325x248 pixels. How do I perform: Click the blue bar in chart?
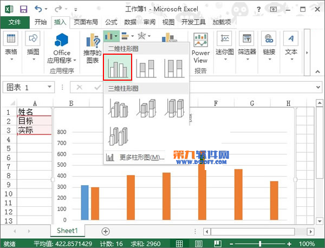(84, 203)
